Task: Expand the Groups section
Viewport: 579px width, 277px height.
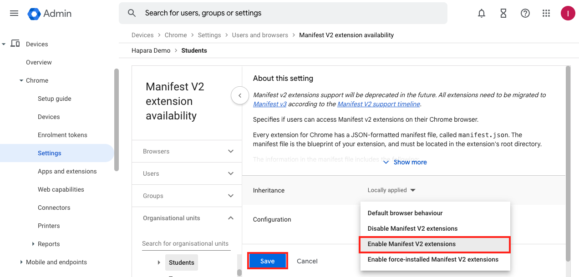Action: click(187, 196)
